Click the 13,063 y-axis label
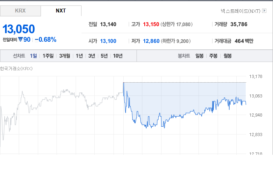The height and width of the screenshot is (191, 273). 255,96
